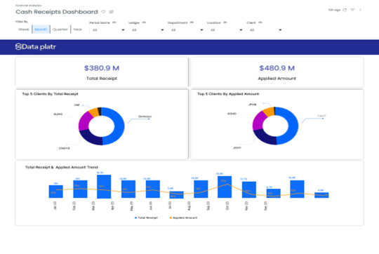Expand the Period Name dropdown
The image size is (379, 254).
[x=107, y=30]
